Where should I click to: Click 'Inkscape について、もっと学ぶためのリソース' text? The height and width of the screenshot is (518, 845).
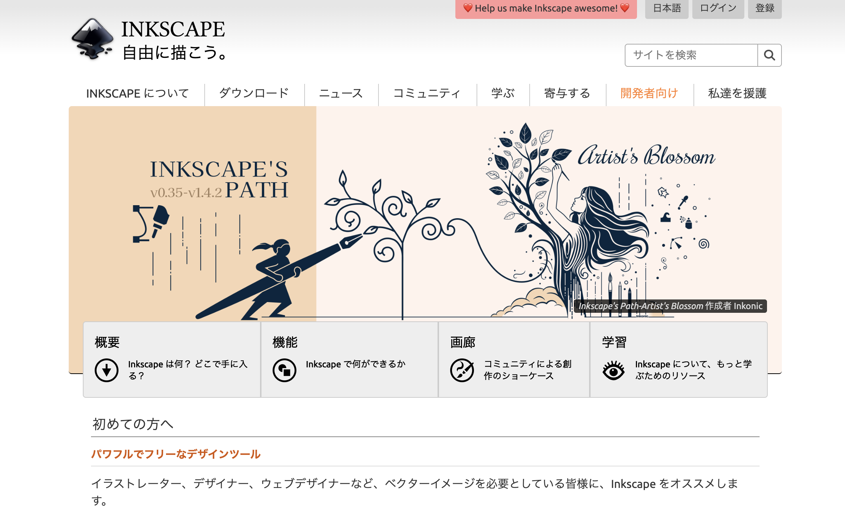tap(693, 370)
